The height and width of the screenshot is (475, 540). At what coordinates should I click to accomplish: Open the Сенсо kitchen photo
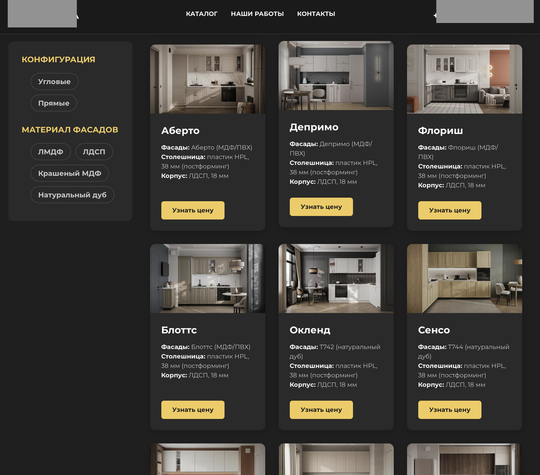point(464,279)
